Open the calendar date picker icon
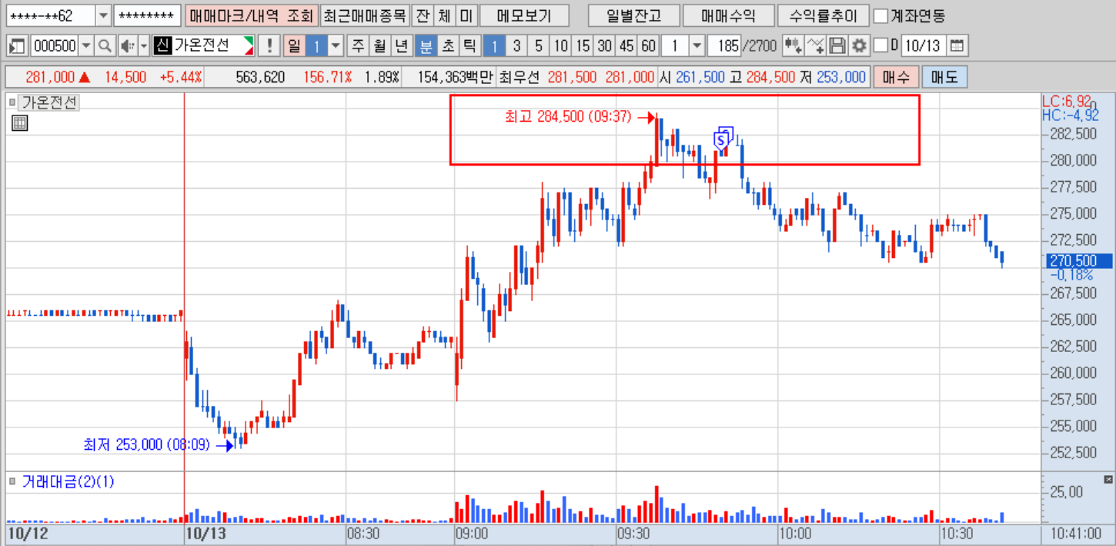The width and height of the screenshot is (1116, 546). click(x=957, y=46)
